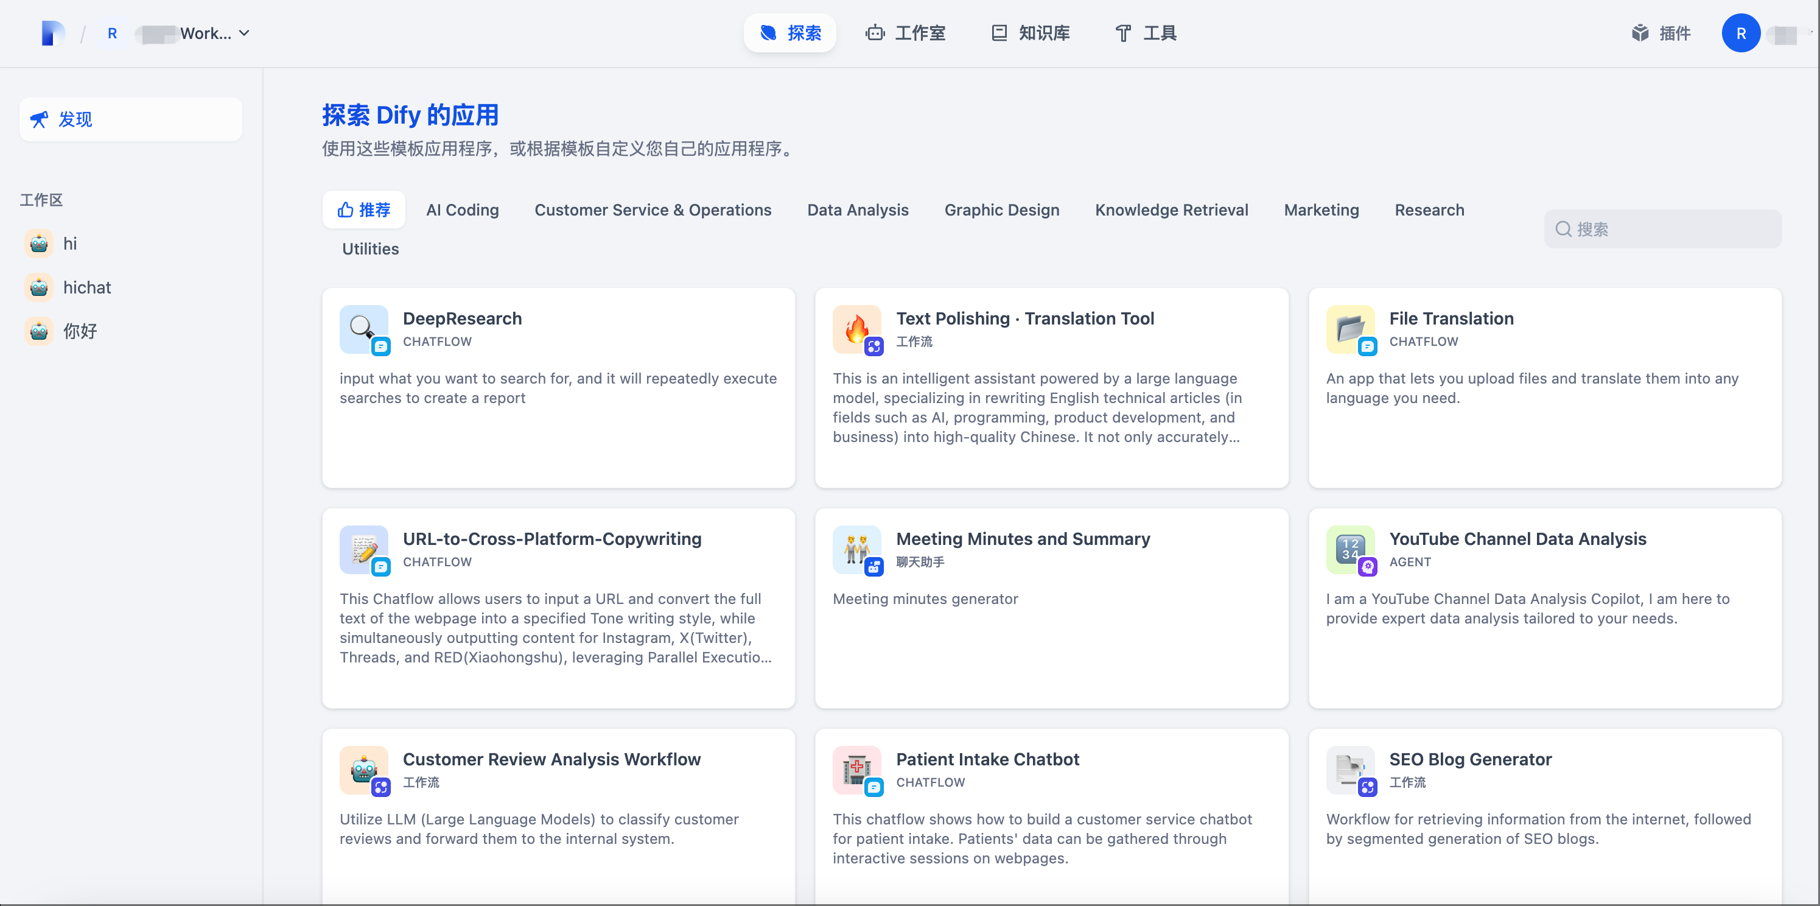Switch to the 探索 nav tab
This screenshot has width=1820, height=906.
pos(790,33)
